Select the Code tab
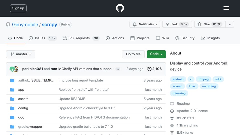 pos(15,38)
